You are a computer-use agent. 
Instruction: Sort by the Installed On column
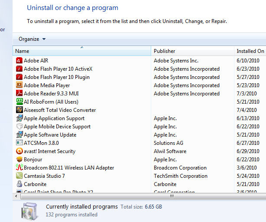(250, 51)
